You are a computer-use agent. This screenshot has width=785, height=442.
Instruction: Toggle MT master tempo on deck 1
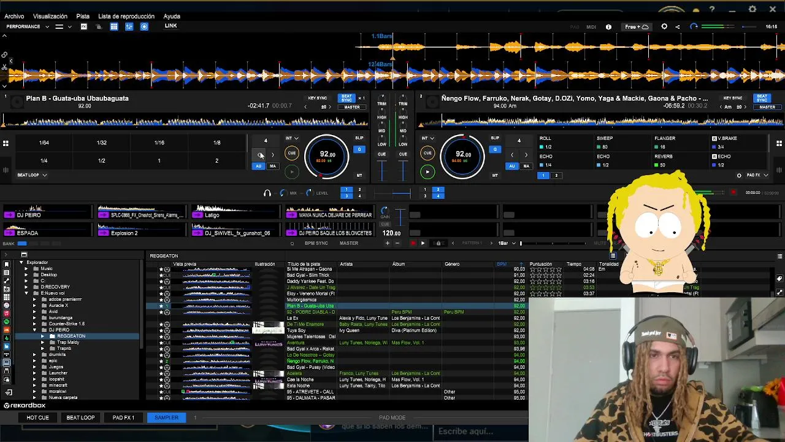[359, 176]
